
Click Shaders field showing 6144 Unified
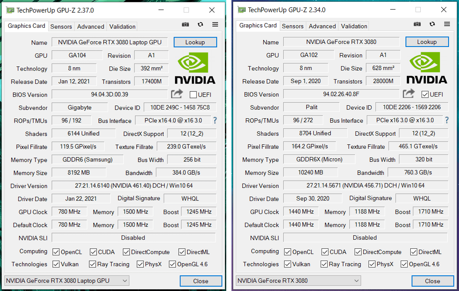pyautogui.click(x=84, y=134)
